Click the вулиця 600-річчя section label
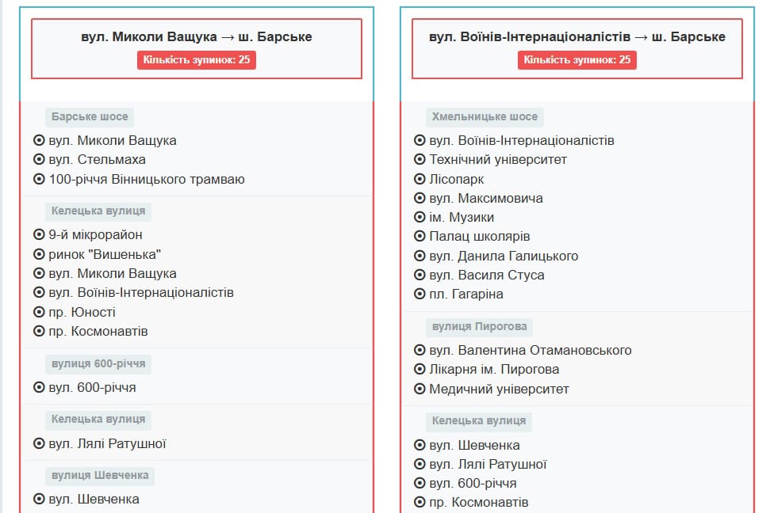770x513 pixels. point(98,364)
